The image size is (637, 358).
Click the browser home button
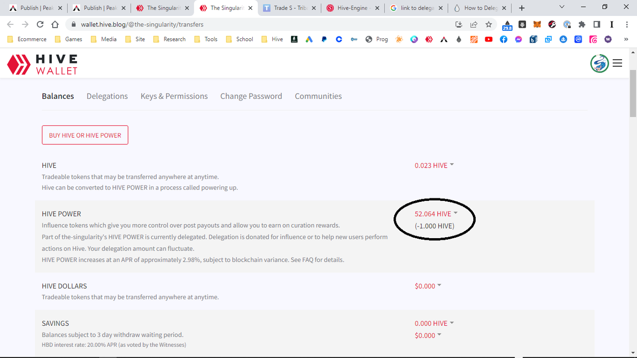pyautogui.click(x=55, y=24)
